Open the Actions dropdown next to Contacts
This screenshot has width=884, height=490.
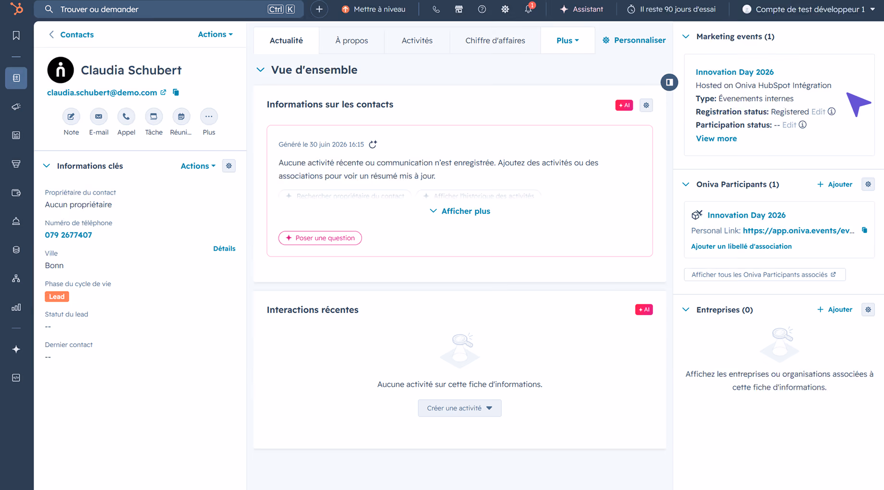215,35
